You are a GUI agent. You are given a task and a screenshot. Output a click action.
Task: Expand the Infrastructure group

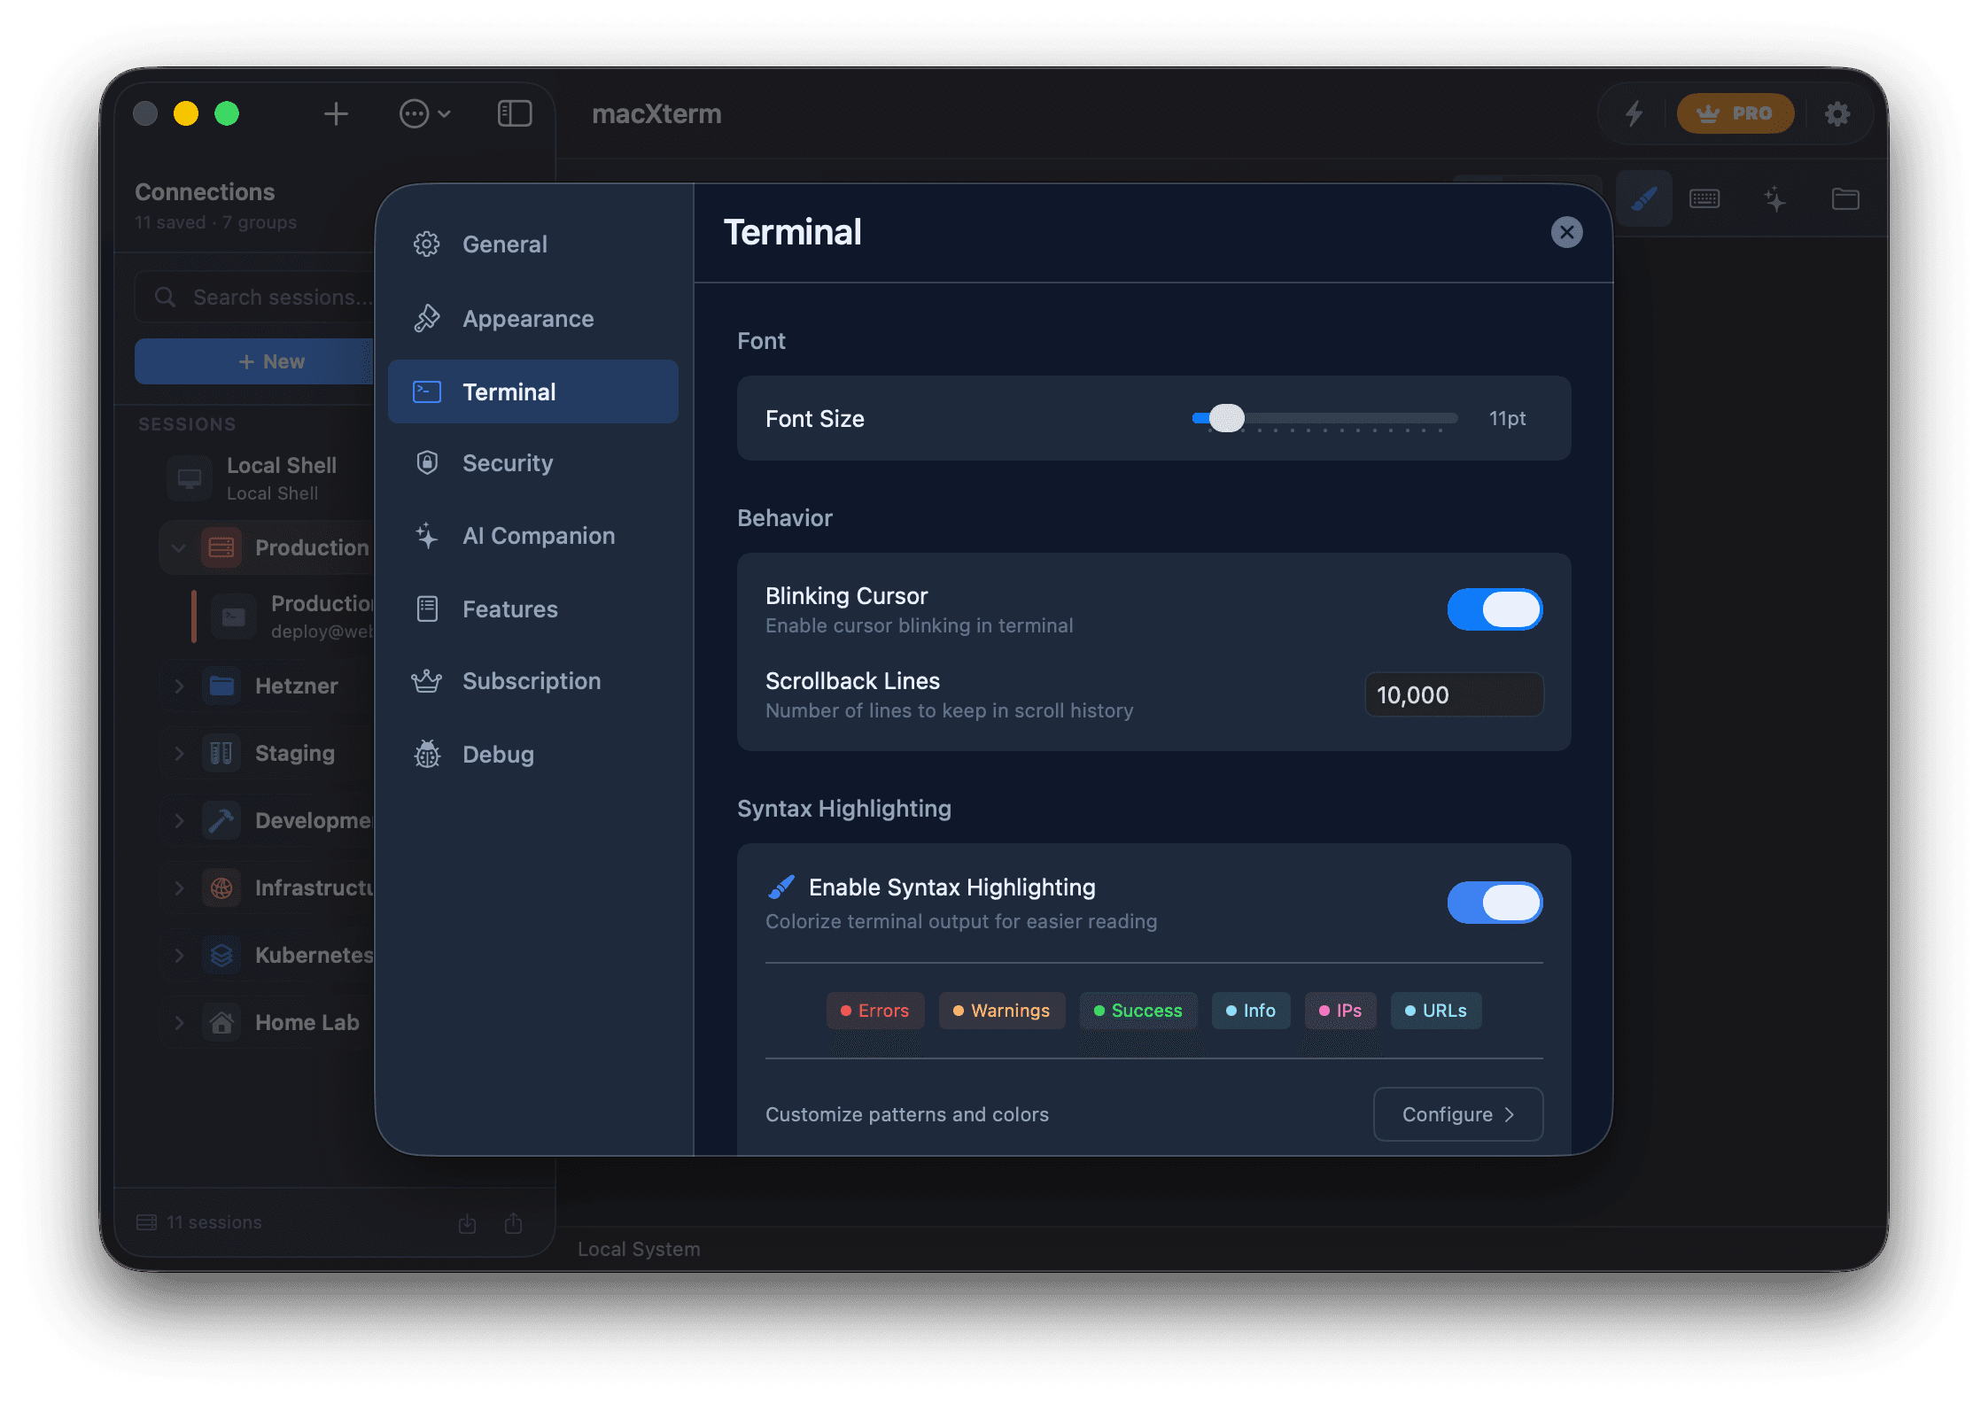(179, 888)
